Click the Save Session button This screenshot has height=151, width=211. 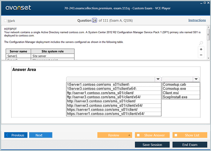tap(152, 145)
